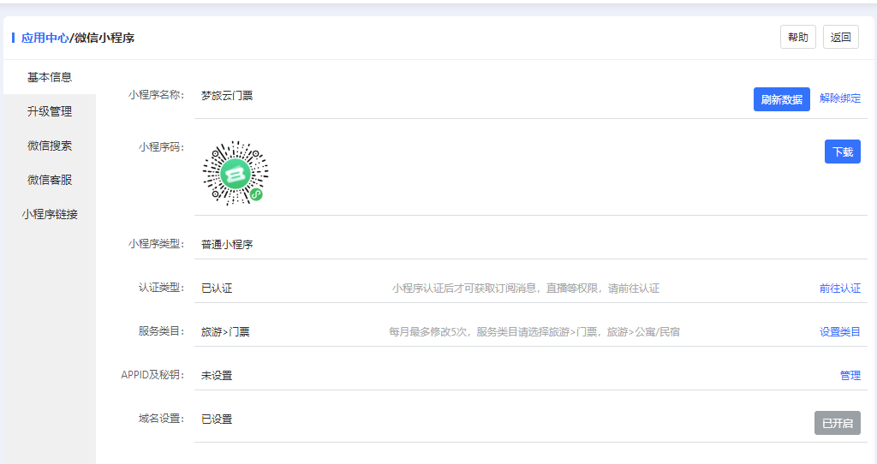Viewport: 877px width, 464px height.
Task: Click the 域名设置 label
Action: pyautogui.click(x=162, y=418)
